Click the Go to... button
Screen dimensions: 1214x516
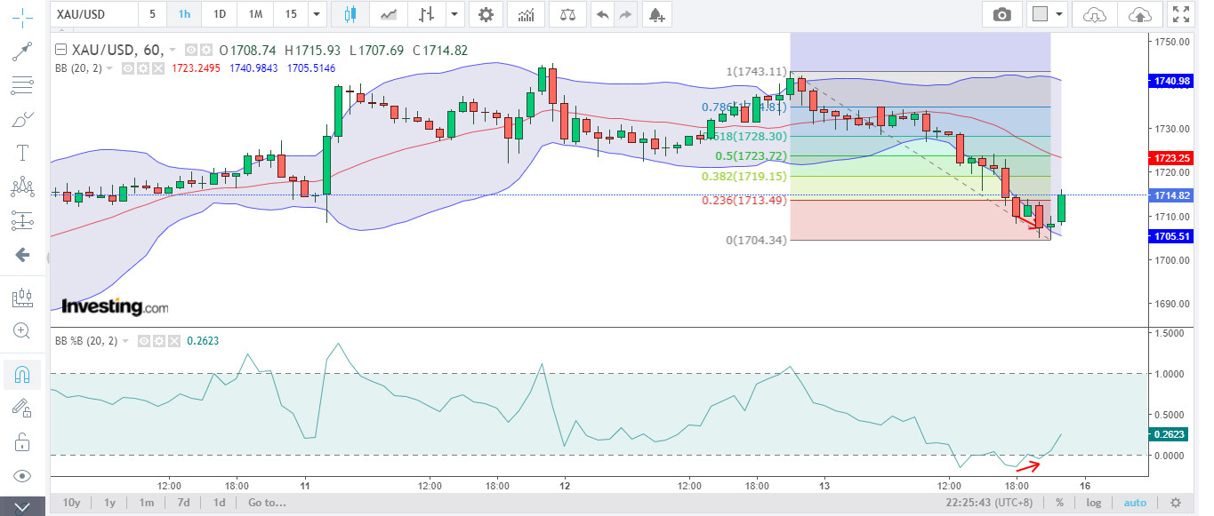pyautogui.click(x=267, y=503)
